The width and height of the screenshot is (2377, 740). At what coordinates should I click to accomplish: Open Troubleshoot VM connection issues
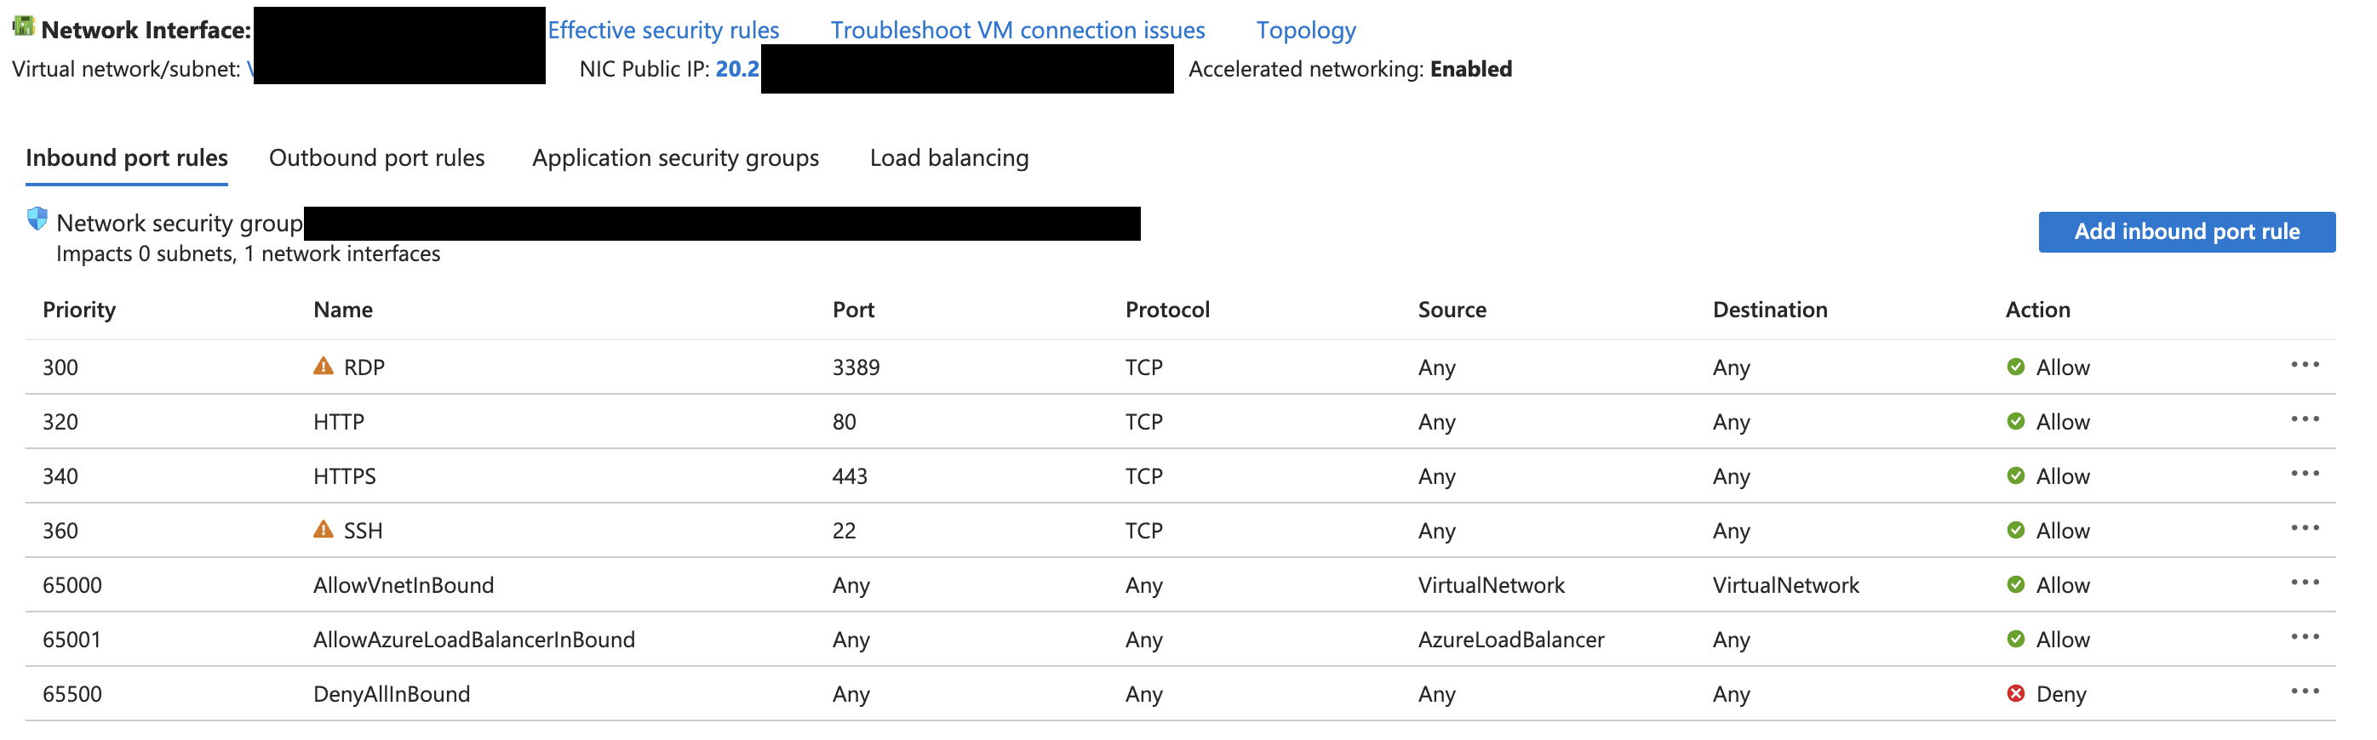1017,30
